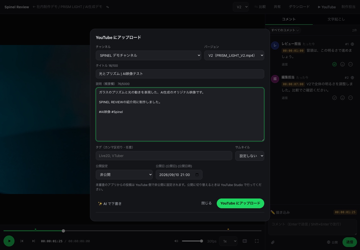360x250 pixels.
Task: Open the バージョン dropdown in the dialog
Action: click(234, 55)
